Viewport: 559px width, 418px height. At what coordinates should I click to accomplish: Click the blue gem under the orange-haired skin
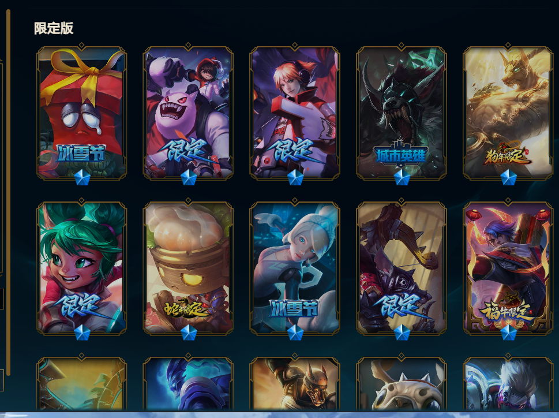point(295,177)
